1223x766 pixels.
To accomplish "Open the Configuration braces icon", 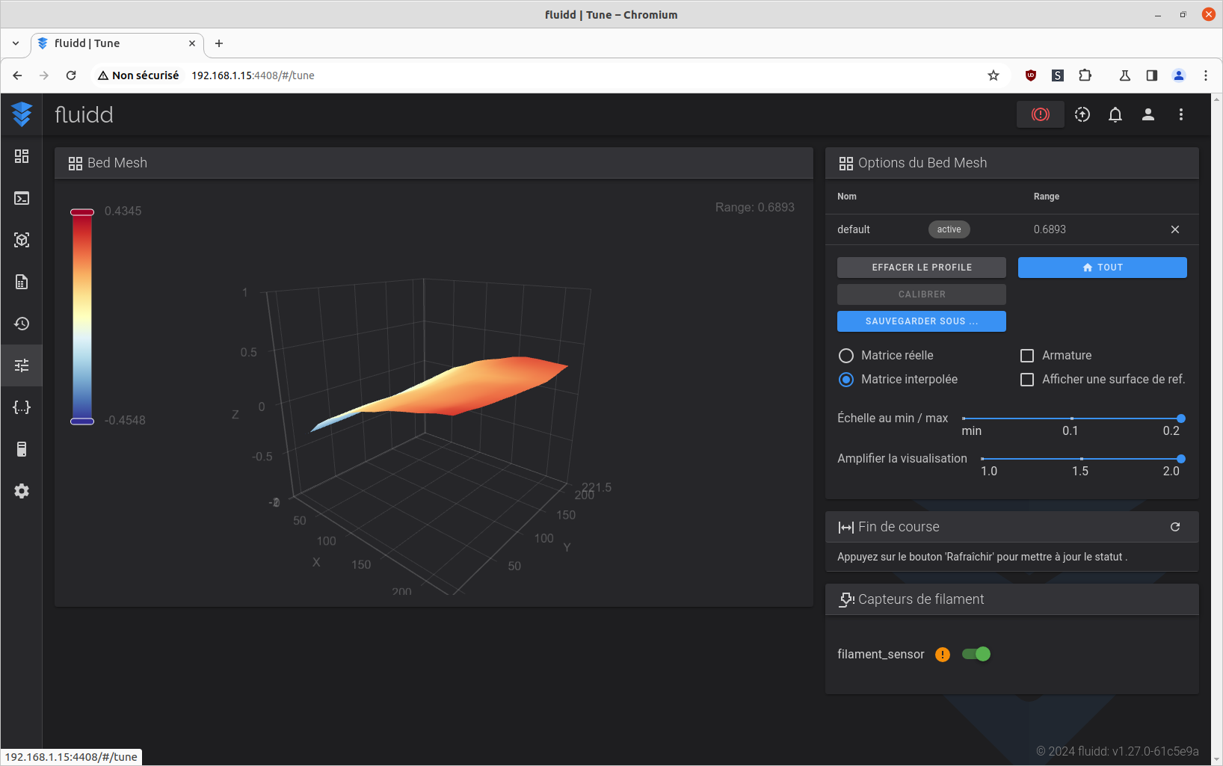I will (22, 407).
